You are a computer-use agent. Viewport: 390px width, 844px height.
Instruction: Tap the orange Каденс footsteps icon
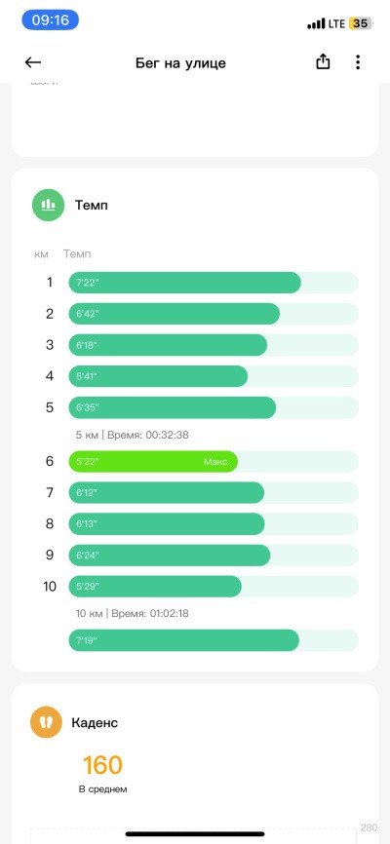click(47, 722)
